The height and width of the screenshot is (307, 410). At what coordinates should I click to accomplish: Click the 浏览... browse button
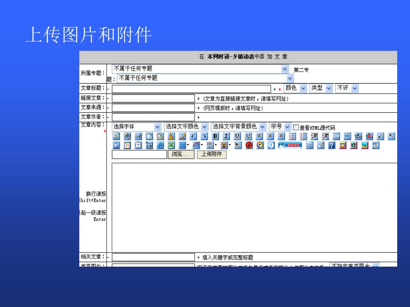tap(181, 154)
